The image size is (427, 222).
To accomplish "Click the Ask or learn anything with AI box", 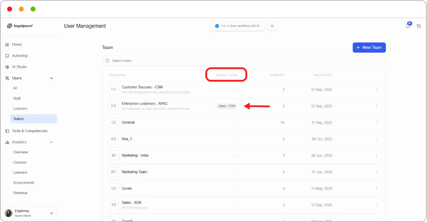I will (x=238, y=26).
